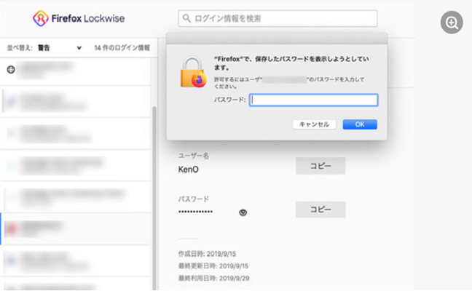Click the padlock Firefox icon in the dialog
Image resolution: width=472 pixels, height=291 pixels.
pos(193,73)
